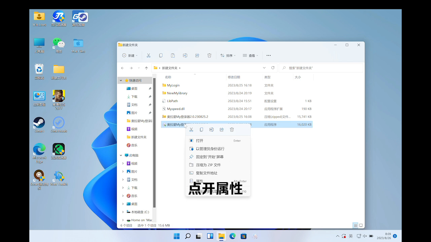This screenshot has height=242, width=431.
Task: Open the three-dots more options in the toolbar
Action: 268,55
